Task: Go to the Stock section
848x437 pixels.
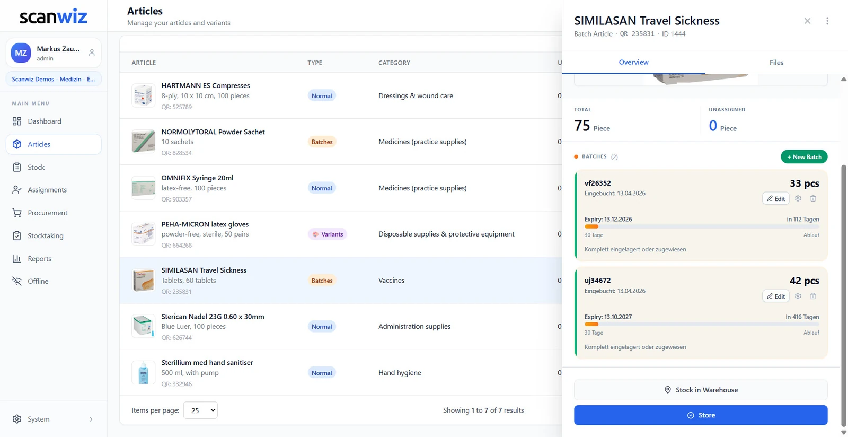Action: point(53,167)
